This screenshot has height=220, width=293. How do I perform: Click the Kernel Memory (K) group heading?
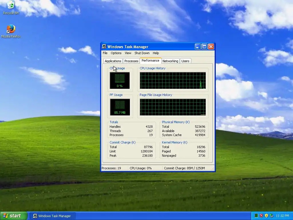[x=174, y=142]
